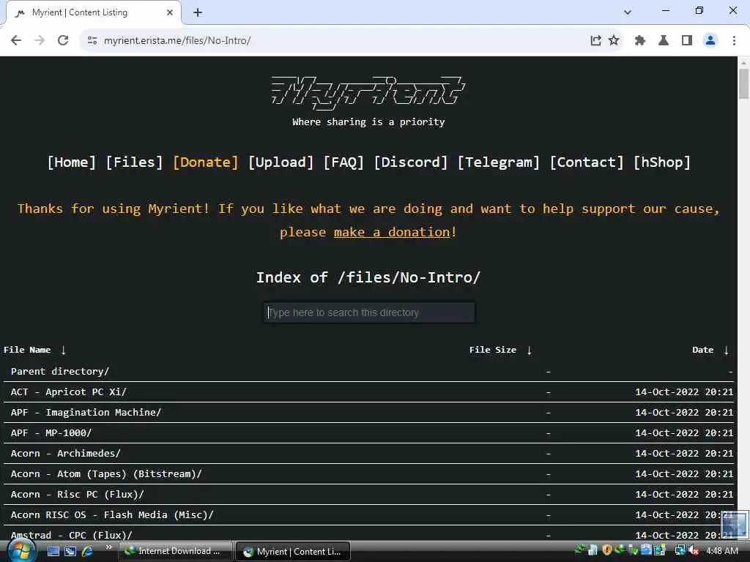Sort by Date arrow
This screenshot has width=750, height=562.
pyautogui.click(x=726, y=350)
